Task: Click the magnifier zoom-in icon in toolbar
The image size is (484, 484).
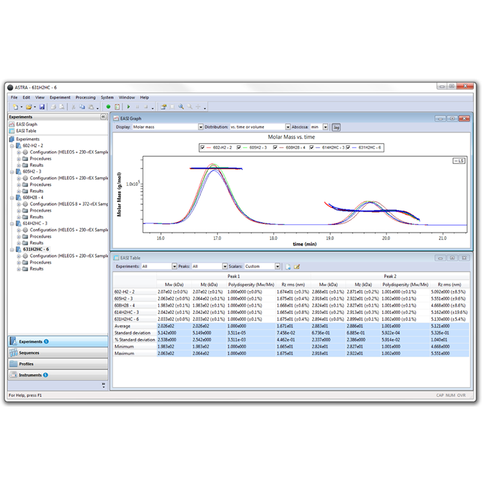Action: (x=181, y=107)
